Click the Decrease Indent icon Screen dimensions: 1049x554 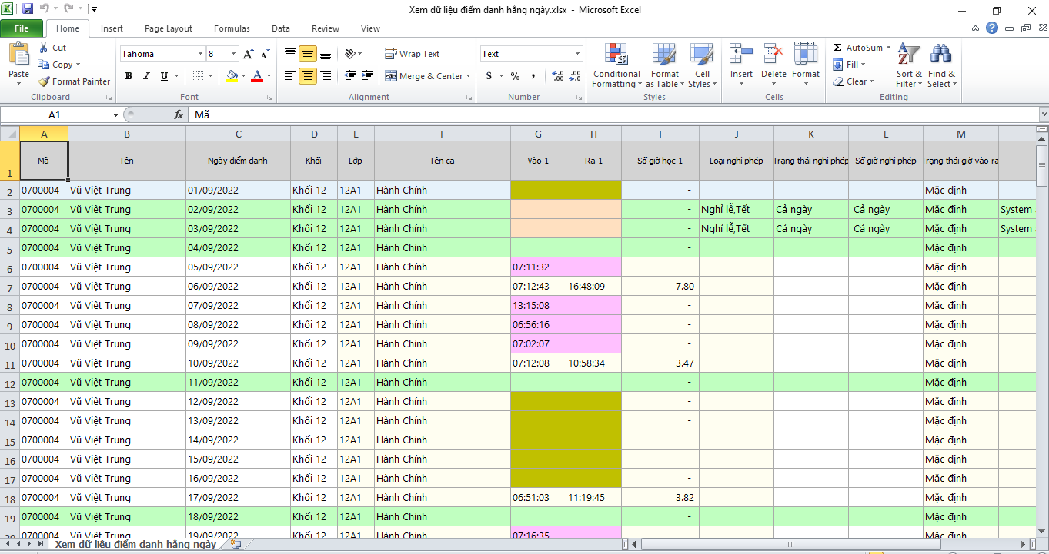[351, 76]
